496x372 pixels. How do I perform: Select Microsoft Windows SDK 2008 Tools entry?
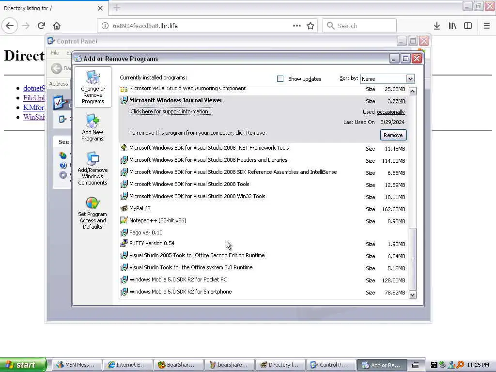pyautogui.click(x=263, y=185)
